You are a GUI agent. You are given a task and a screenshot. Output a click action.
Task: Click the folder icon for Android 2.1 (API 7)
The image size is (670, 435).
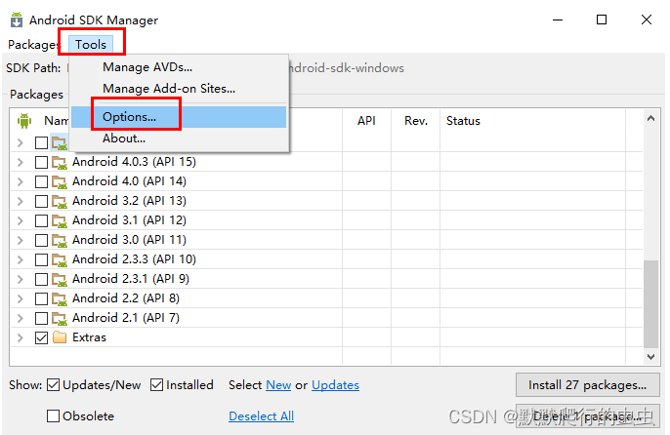coord(60,319)
